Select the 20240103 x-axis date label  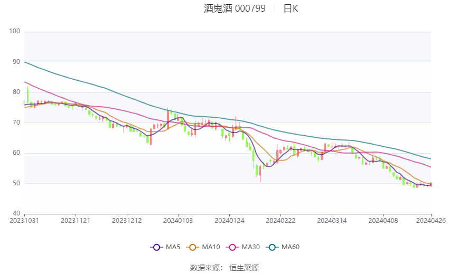click(x=178, y=221)
